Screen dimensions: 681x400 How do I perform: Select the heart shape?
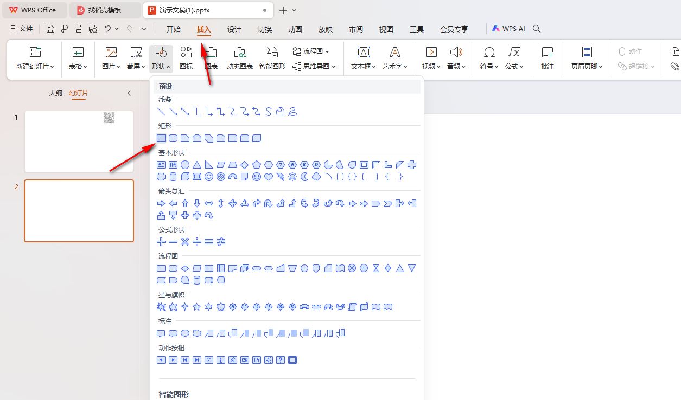click(268, 176)
